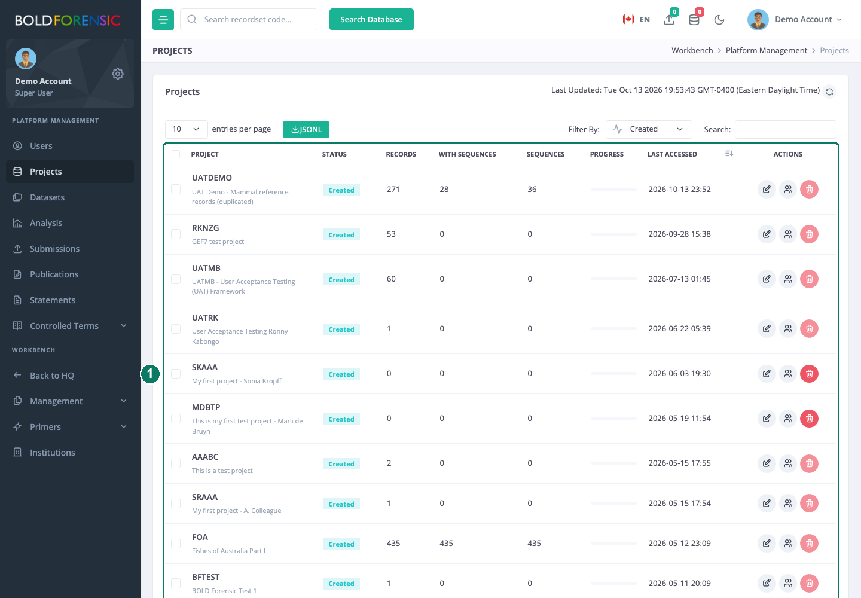Select all projects header checkbox
Screen dimensions: 861x598
point(176,154)
